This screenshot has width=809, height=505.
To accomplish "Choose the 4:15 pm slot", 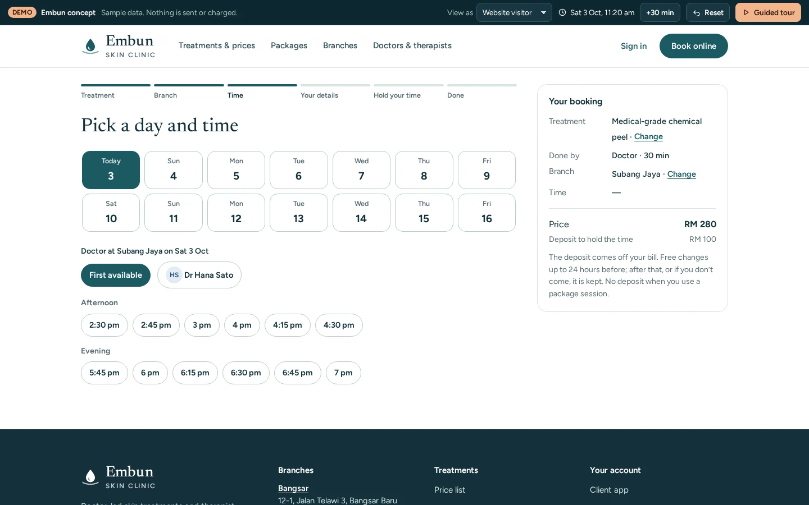I will click(x=288, y=325).
